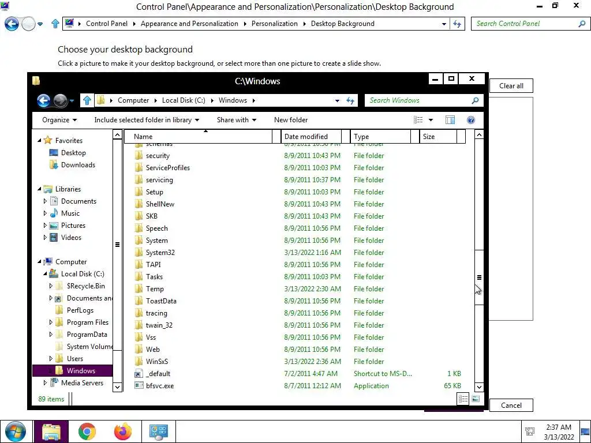Image resolution: width=591 pixels, height=443 pixels.
Task: Refresh the C:\Windows folder address bar
Action: click(x=350, y=100)
